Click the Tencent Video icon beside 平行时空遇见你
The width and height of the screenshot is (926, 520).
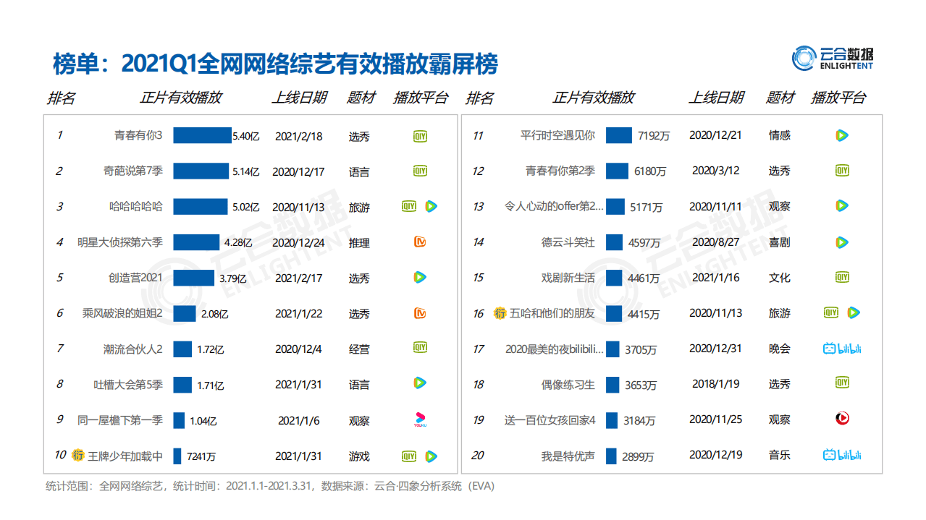click(x=842, y=135)
